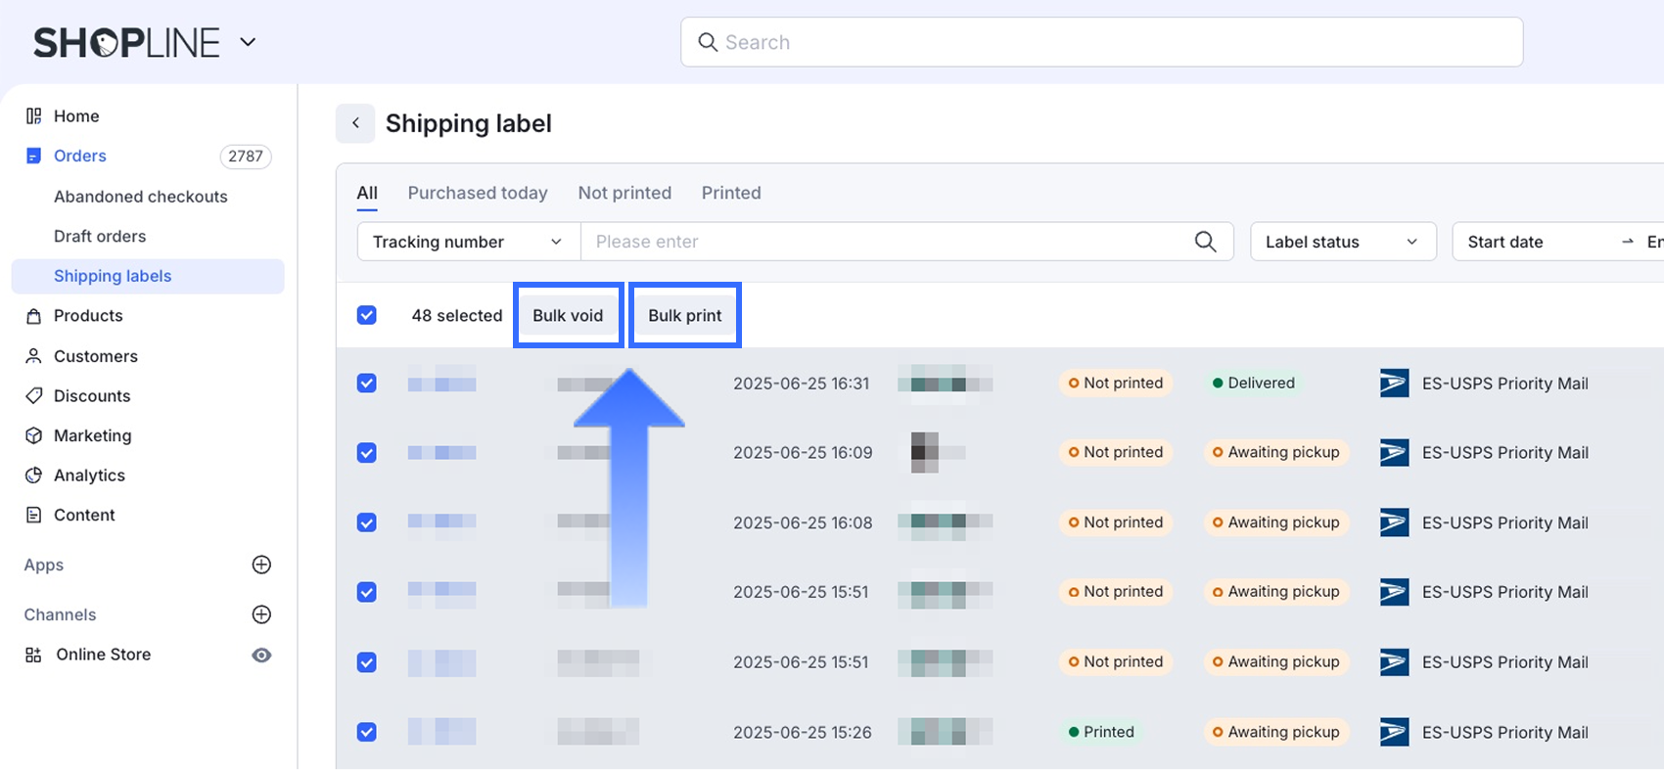Click the Discounts tag icon
The height and width of the screenshot is (770, 1664).
[33, 396]
